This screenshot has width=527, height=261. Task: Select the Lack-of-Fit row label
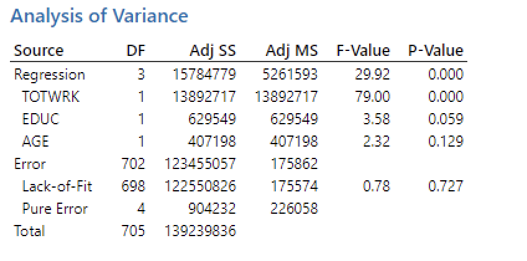coord(57,186)
